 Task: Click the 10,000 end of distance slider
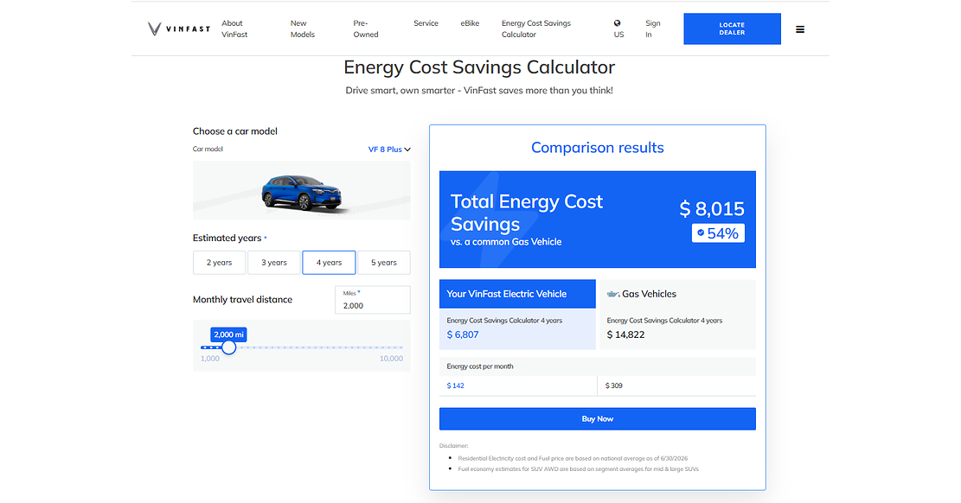coord(391,359)
